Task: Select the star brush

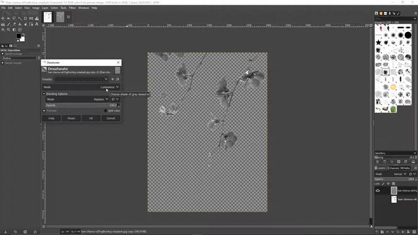Action: (x=378, y=42)
